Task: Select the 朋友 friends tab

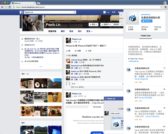Action: 71,31
